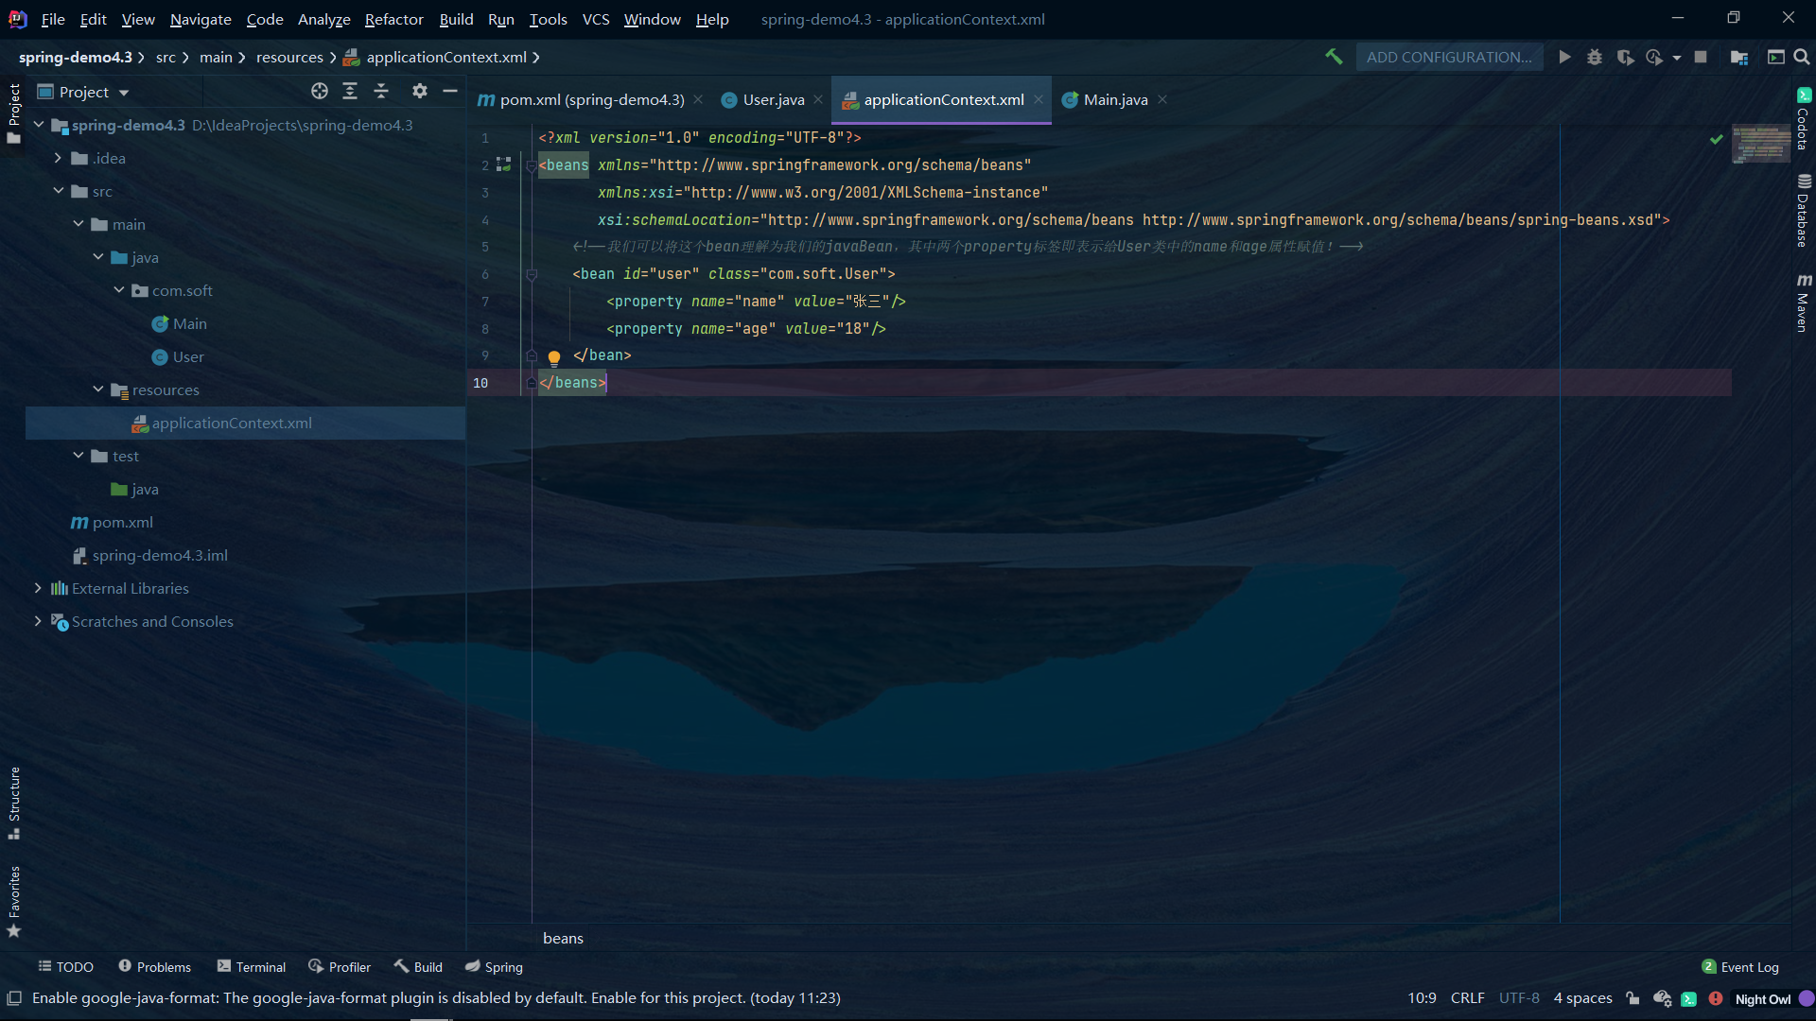
Task: Open the VCS menu
Action: coord(595,19)
